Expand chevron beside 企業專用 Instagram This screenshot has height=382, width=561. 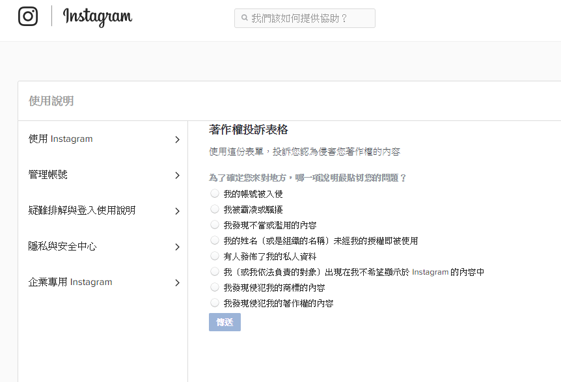pyautogui.click(x=178, y=282)
